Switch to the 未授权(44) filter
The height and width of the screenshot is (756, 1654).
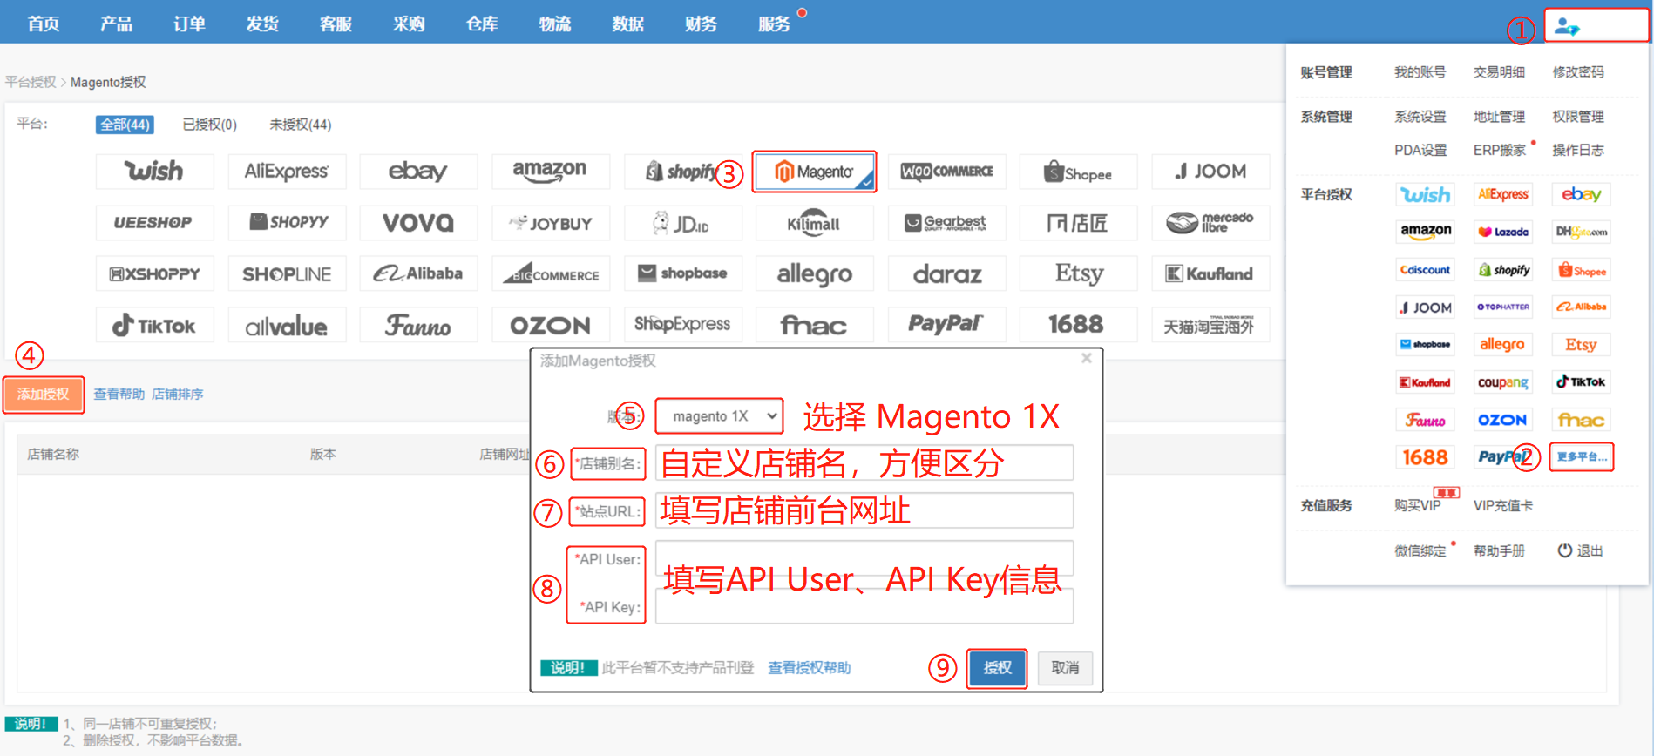pos(301,125)
